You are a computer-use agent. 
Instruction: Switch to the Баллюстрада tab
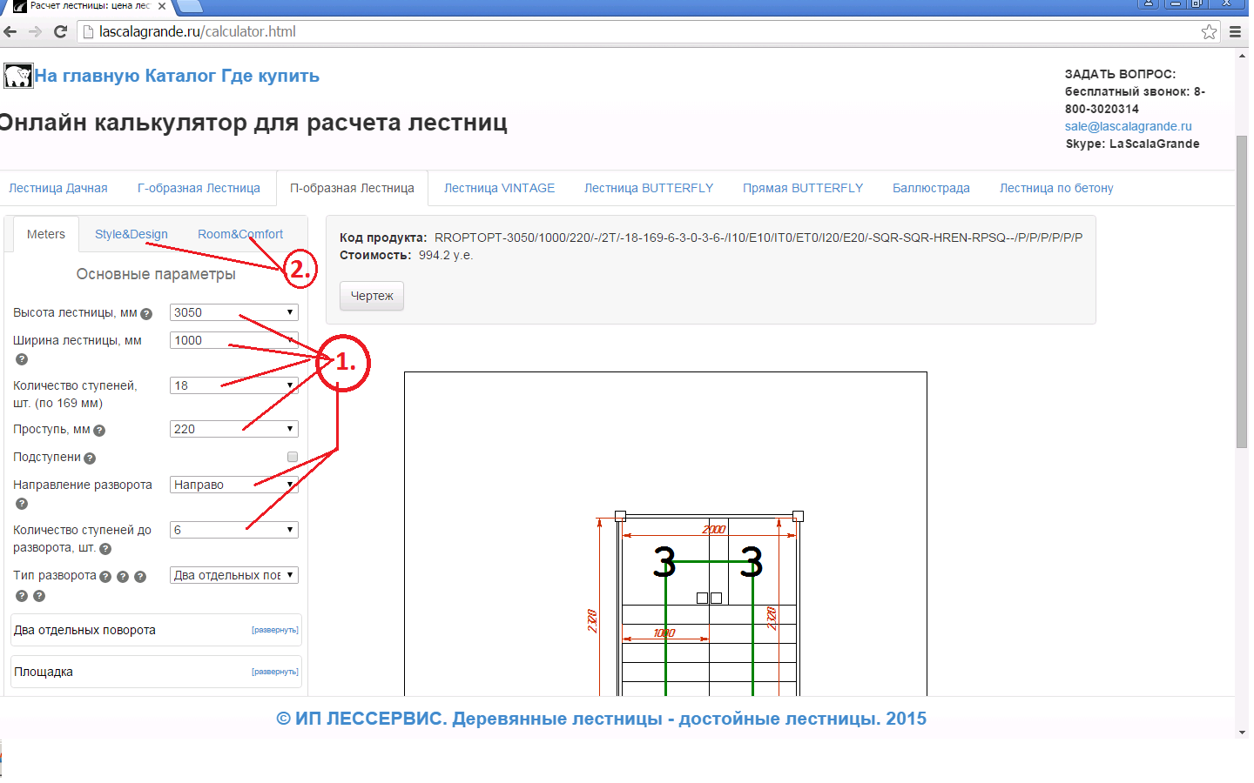[x=931, y=188]
